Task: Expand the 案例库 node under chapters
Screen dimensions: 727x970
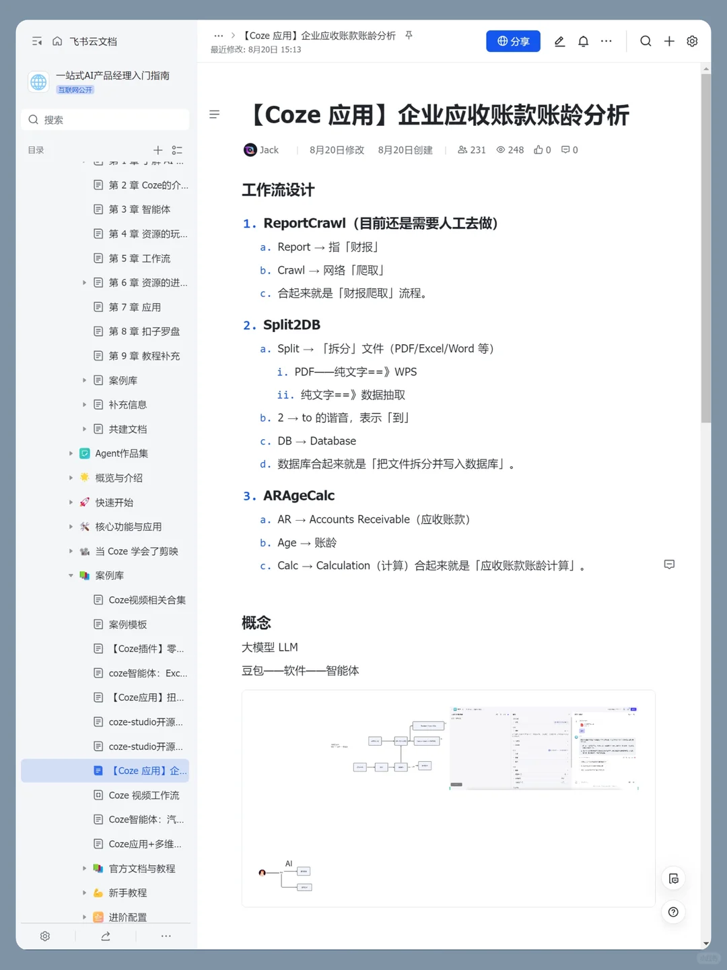Action: 84,381
